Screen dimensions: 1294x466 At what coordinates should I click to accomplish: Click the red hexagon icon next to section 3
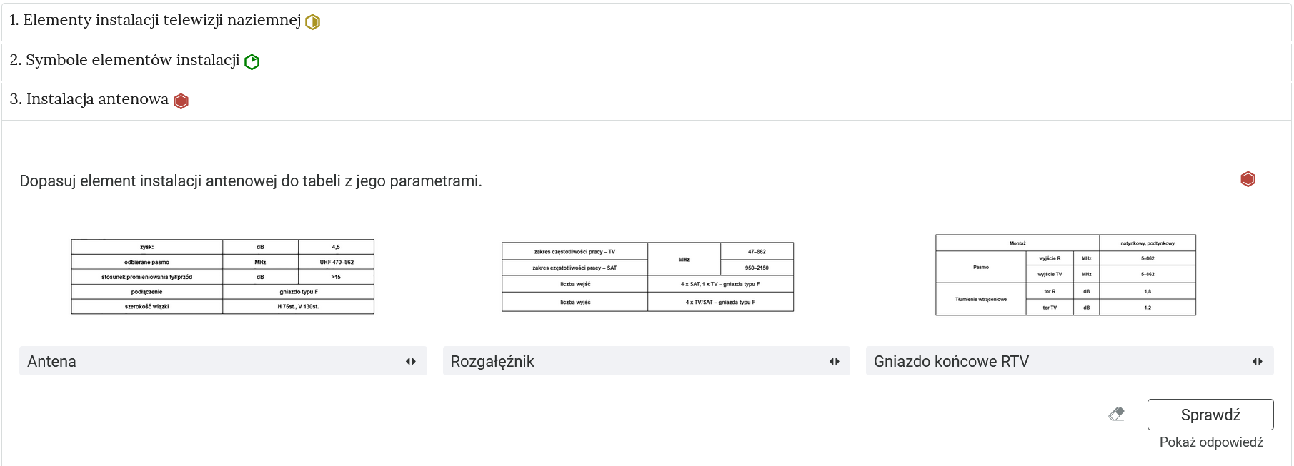pyautogui.click(x=180, y=101)
